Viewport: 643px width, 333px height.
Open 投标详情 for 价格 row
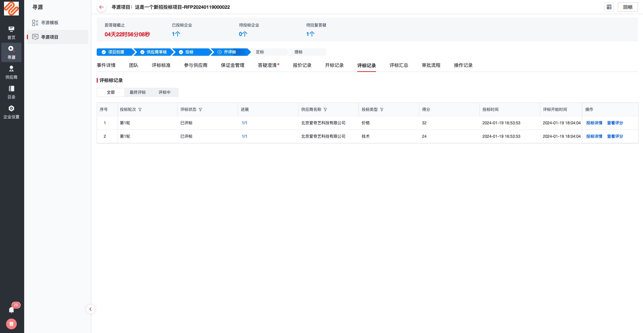(x=594, y=123)
